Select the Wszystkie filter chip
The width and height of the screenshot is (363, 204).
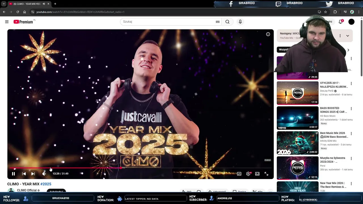283,50
